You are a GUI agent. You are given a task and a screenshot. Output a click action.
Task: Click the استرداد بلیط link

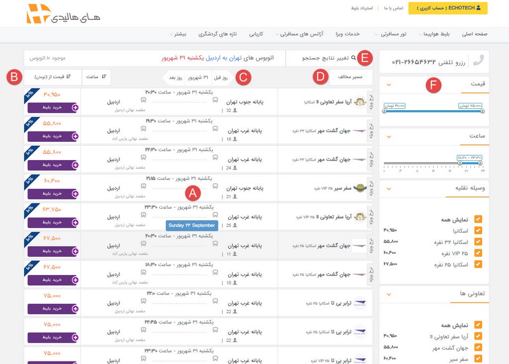click(x=362, y=8)
